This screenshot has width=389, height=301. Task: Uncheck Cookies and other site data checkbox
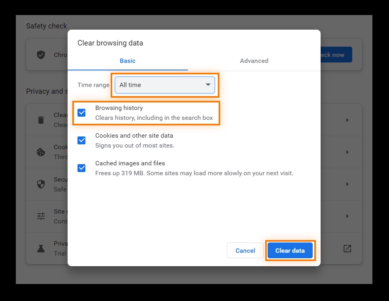[81, 140]
